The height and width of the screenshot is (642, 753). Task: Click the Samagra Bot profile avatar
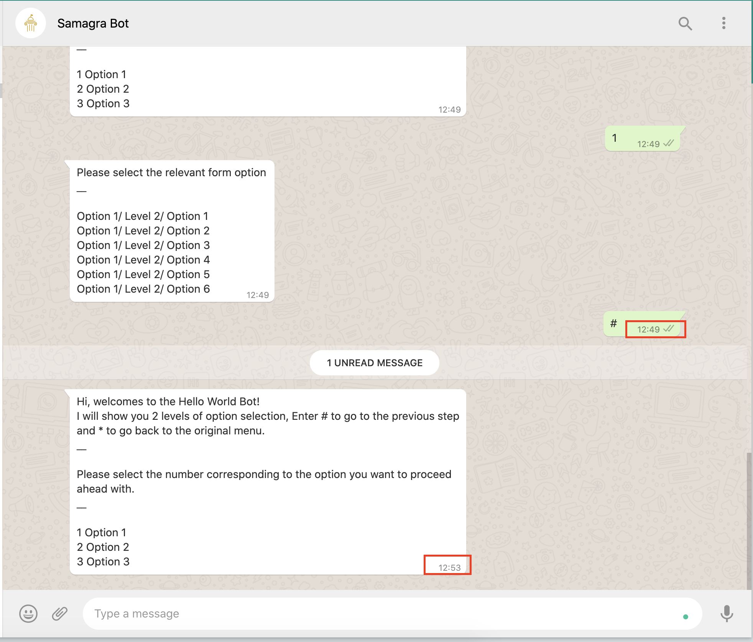tap(31, 23)
